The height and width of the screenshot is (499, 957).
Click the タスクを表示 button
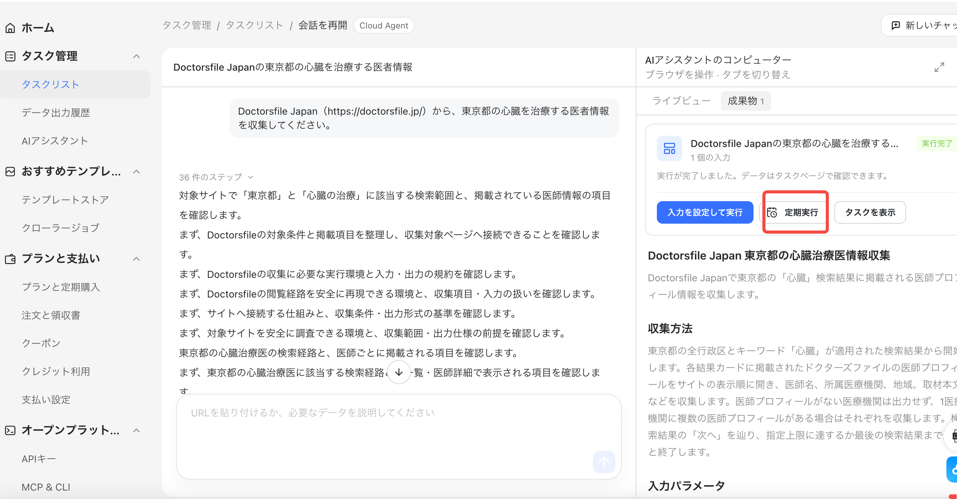pyautogui.click(x=870, y=212)
